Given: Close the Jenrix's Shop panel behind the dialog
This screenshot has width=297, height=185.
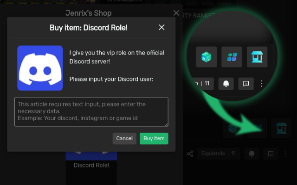Looking at the screenshot, I should click(x=176, y=13).
